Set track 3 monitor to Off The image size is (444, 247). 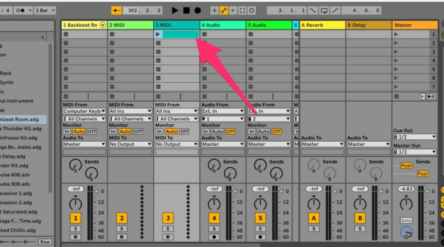pos(184,131)
